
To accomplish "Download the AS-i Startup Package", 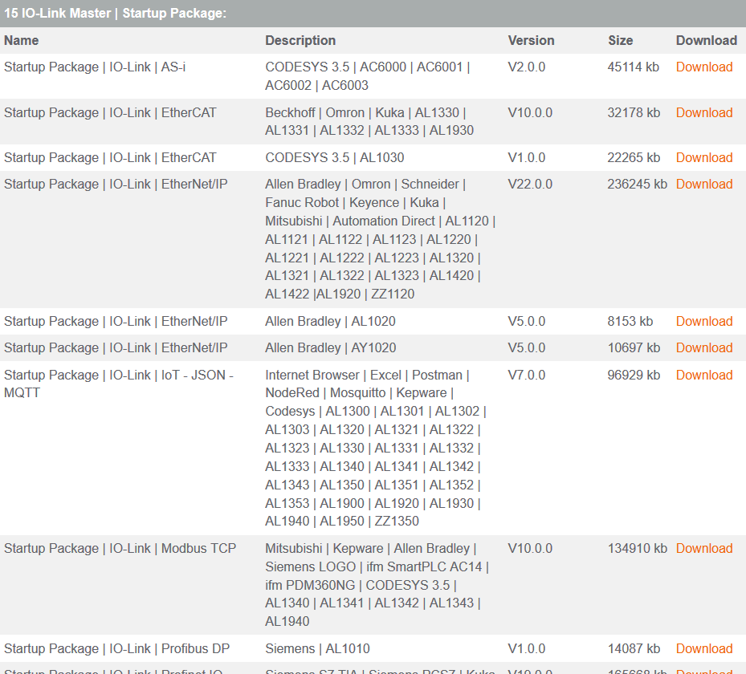I will click(x=703, y=67).
